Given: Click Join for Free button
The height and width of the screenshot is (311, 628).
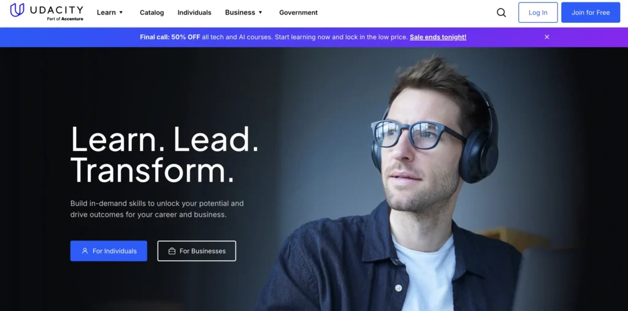Looking at the screenshot, I should pos(591,12).
